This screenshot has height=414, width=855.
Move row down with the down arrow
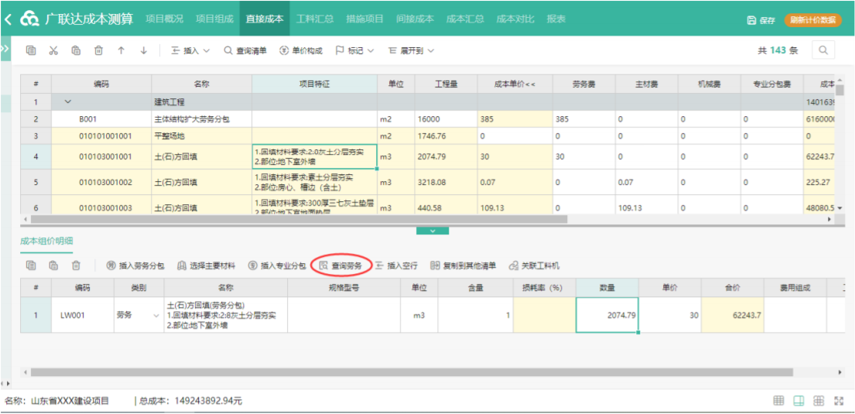(144, 51)
